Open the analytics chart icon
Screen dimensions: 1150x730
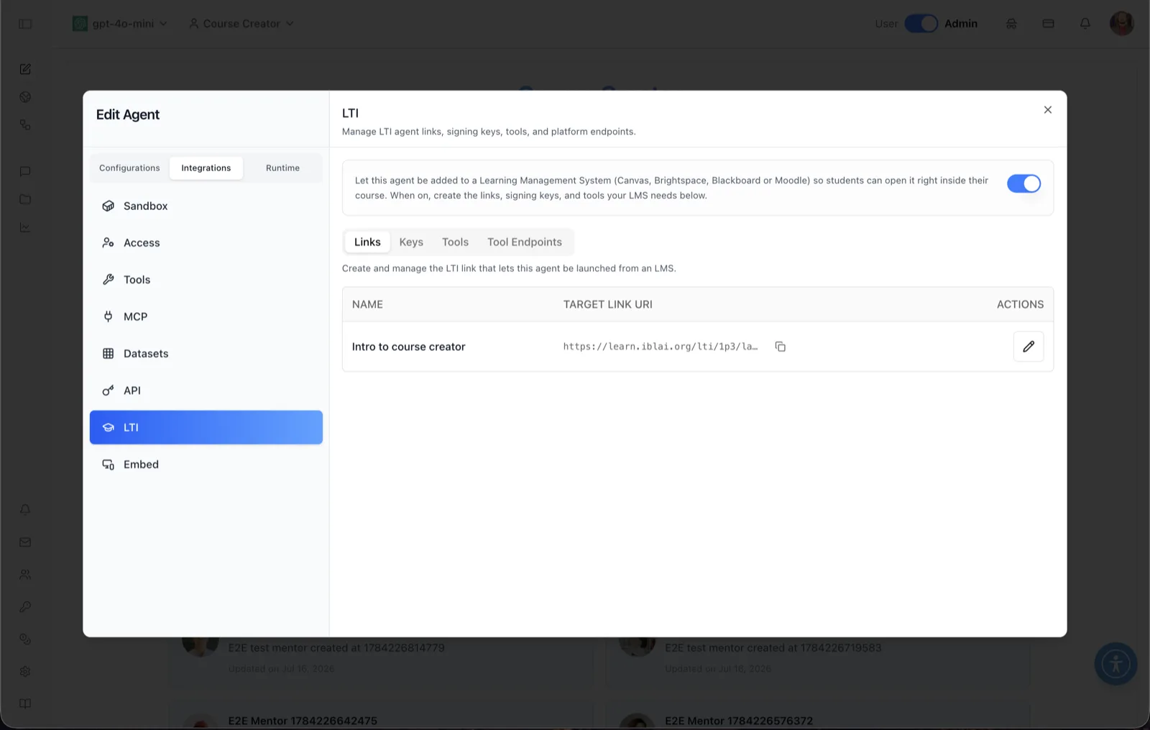click(x=25, y=227)
